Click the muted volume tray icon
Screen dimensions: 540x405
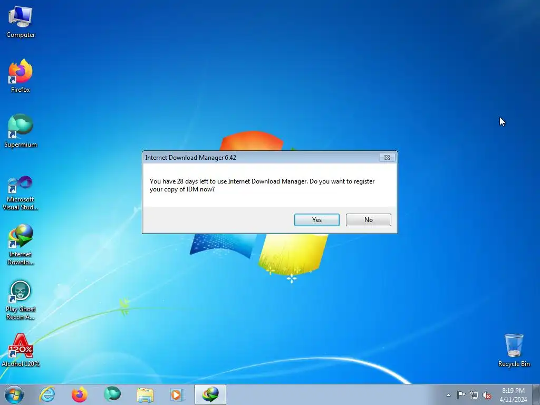pyautogui.click(x=487, y=395)
